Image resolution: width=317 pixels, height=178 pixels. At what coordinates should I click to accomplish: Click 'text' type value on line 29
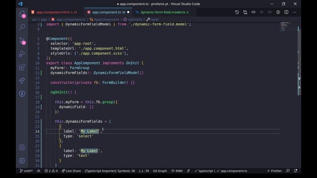[x=83, y=156]
